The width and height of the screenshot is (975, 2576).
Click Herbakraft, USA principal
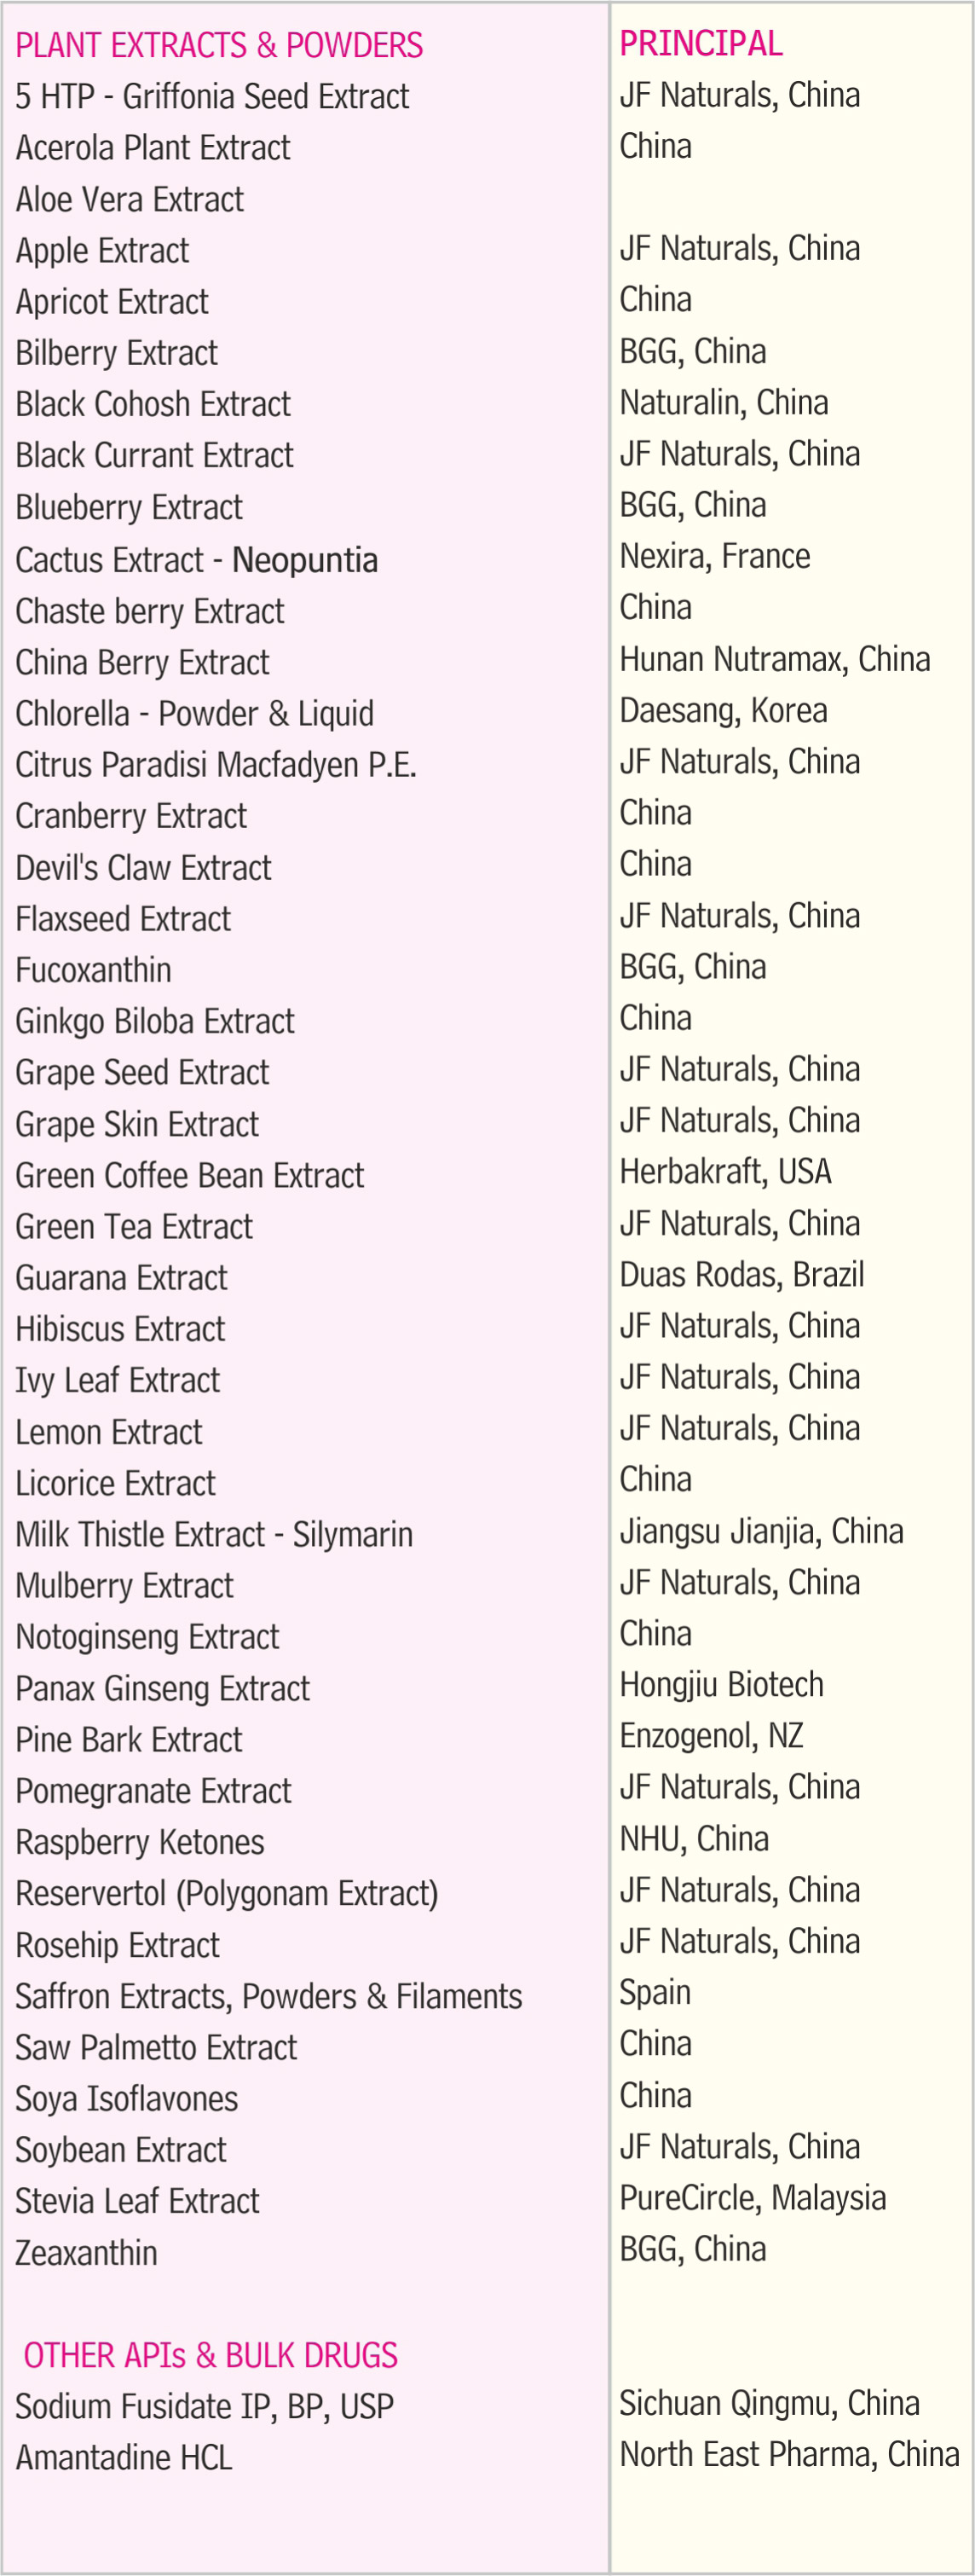725,1172
